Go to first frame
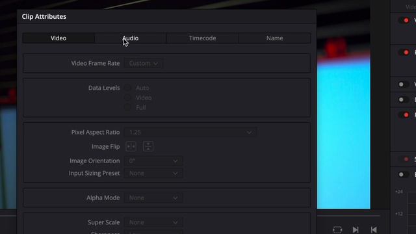 [x=374, y=229]
